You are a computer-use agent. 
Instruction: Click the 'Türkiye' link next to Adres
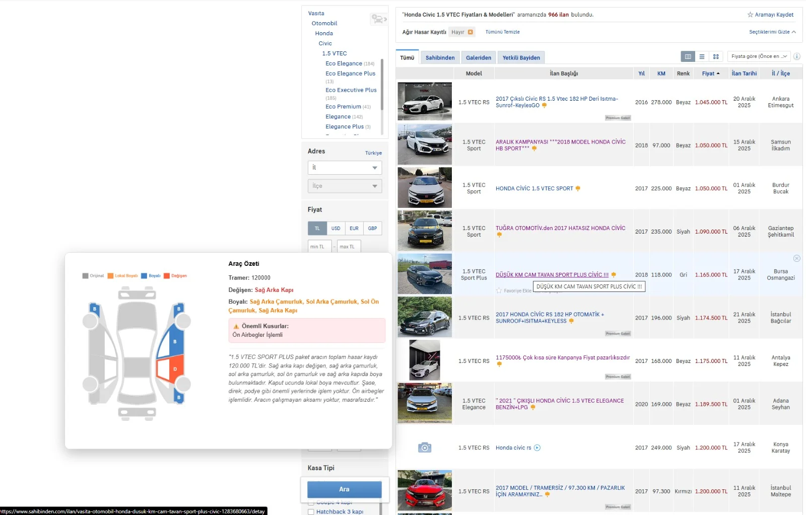(x=373, y=153)
